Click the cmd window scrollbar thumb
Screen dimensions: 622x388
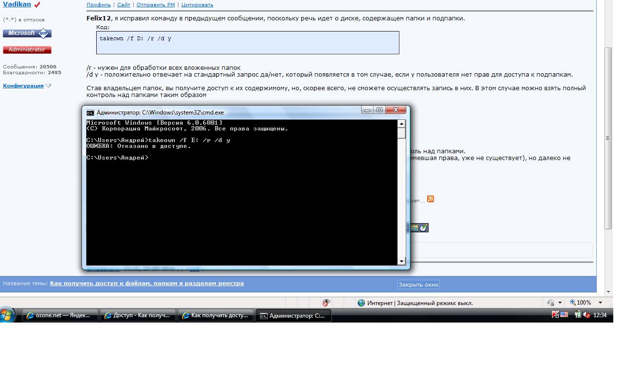coord(401,133)
